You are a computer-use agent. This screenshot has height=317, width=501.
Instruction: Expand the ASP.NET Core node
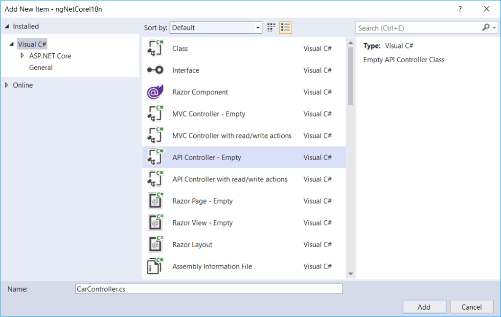[x=22, y=56]
